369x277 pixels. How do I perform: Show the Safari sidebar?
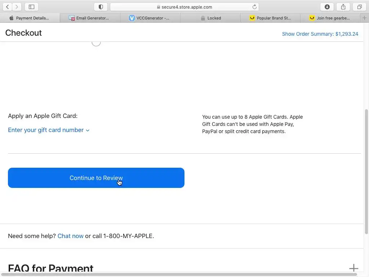tap(31, 7)
